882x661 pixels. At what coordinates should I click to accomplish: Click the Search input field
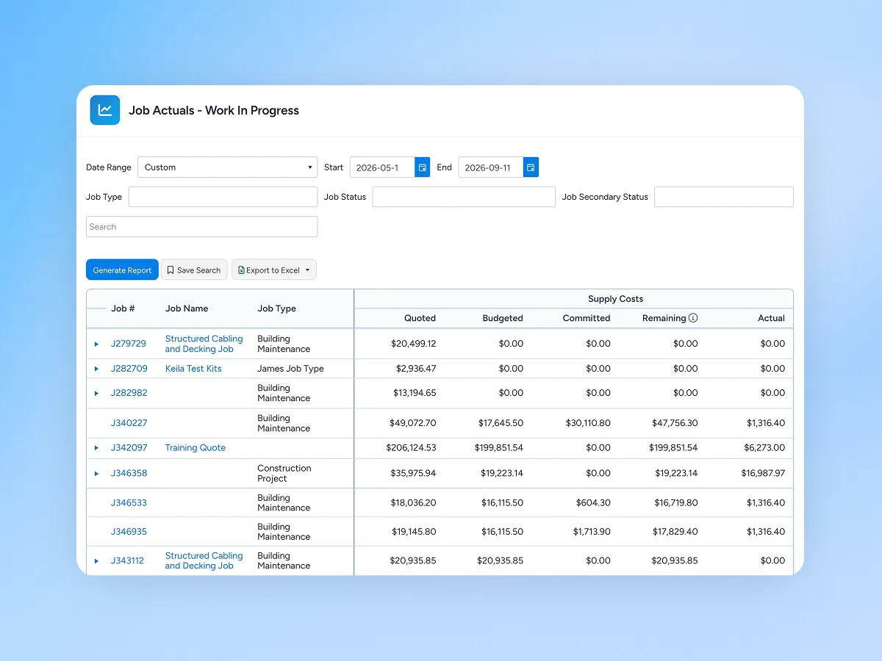tap(202, 227)
